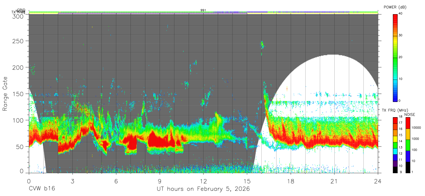Image resolution: width=425 pixels, height=196 pixels.
Task: Click the 1000 label on NOISE scale
Action: [415, 139]
